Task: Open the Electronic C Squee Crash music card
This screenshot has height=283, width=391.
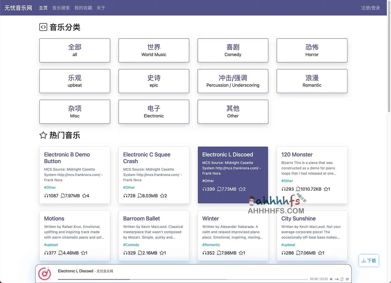Action: pyautogui.click(x=154, y=175)
